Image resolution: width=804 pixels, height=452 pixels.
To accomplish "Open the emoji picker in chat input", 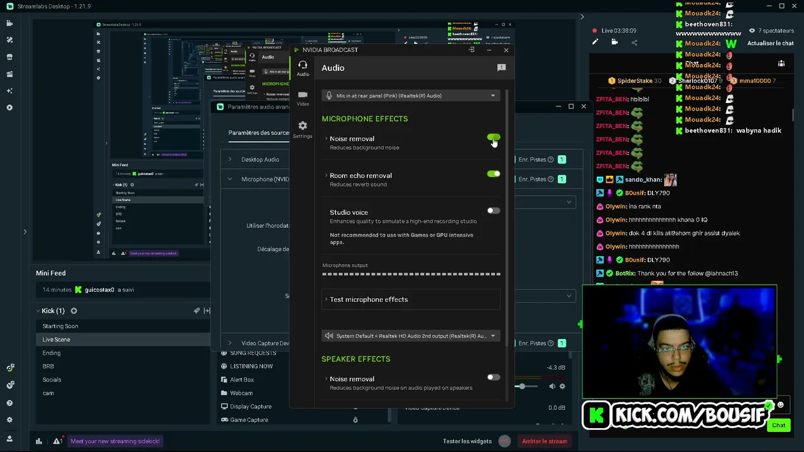I will tap(781, 405).
